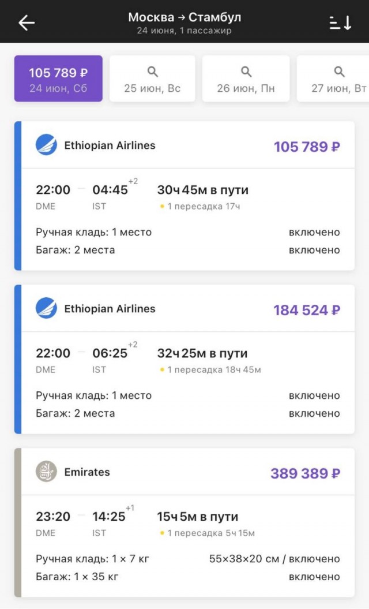Open the Emirates 15ч 5м в пути flight
Image resolution: width=369 pixels, height=609 pixels.
click(x=197, y=517)
